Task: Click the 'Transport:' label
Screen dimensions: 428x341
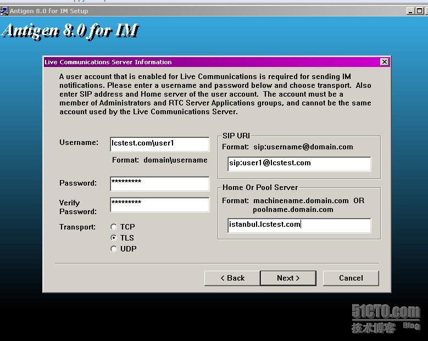Action: coord(77,227)
